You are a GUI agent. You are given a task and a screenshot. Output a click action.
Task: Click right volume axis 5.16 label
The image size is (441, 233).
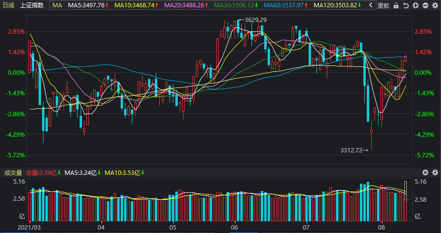click(420, 182)
